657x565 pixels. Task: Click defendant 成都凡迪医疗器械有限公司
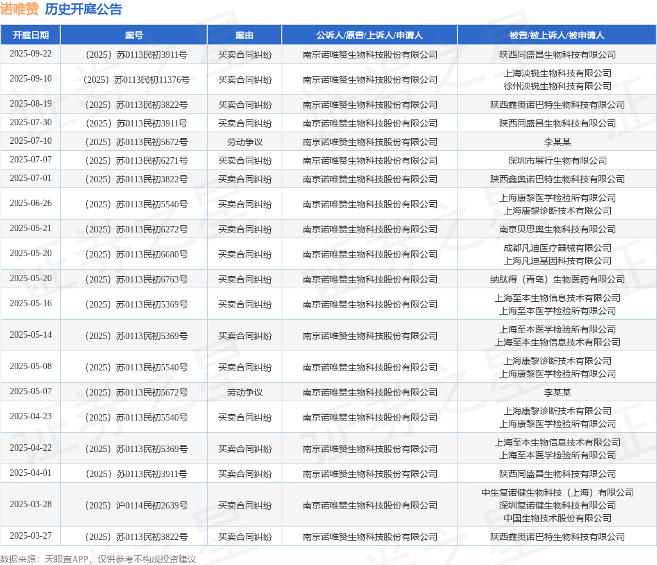[x=558, y=248]
